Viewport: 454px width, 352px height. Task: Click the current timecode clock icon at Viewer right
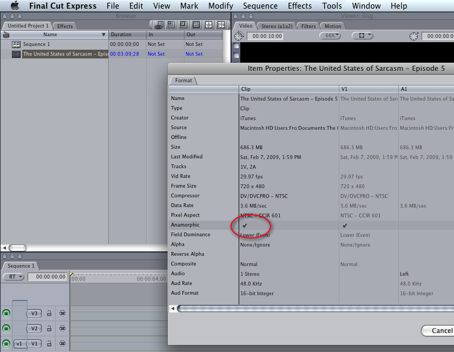tap(414, 36)
